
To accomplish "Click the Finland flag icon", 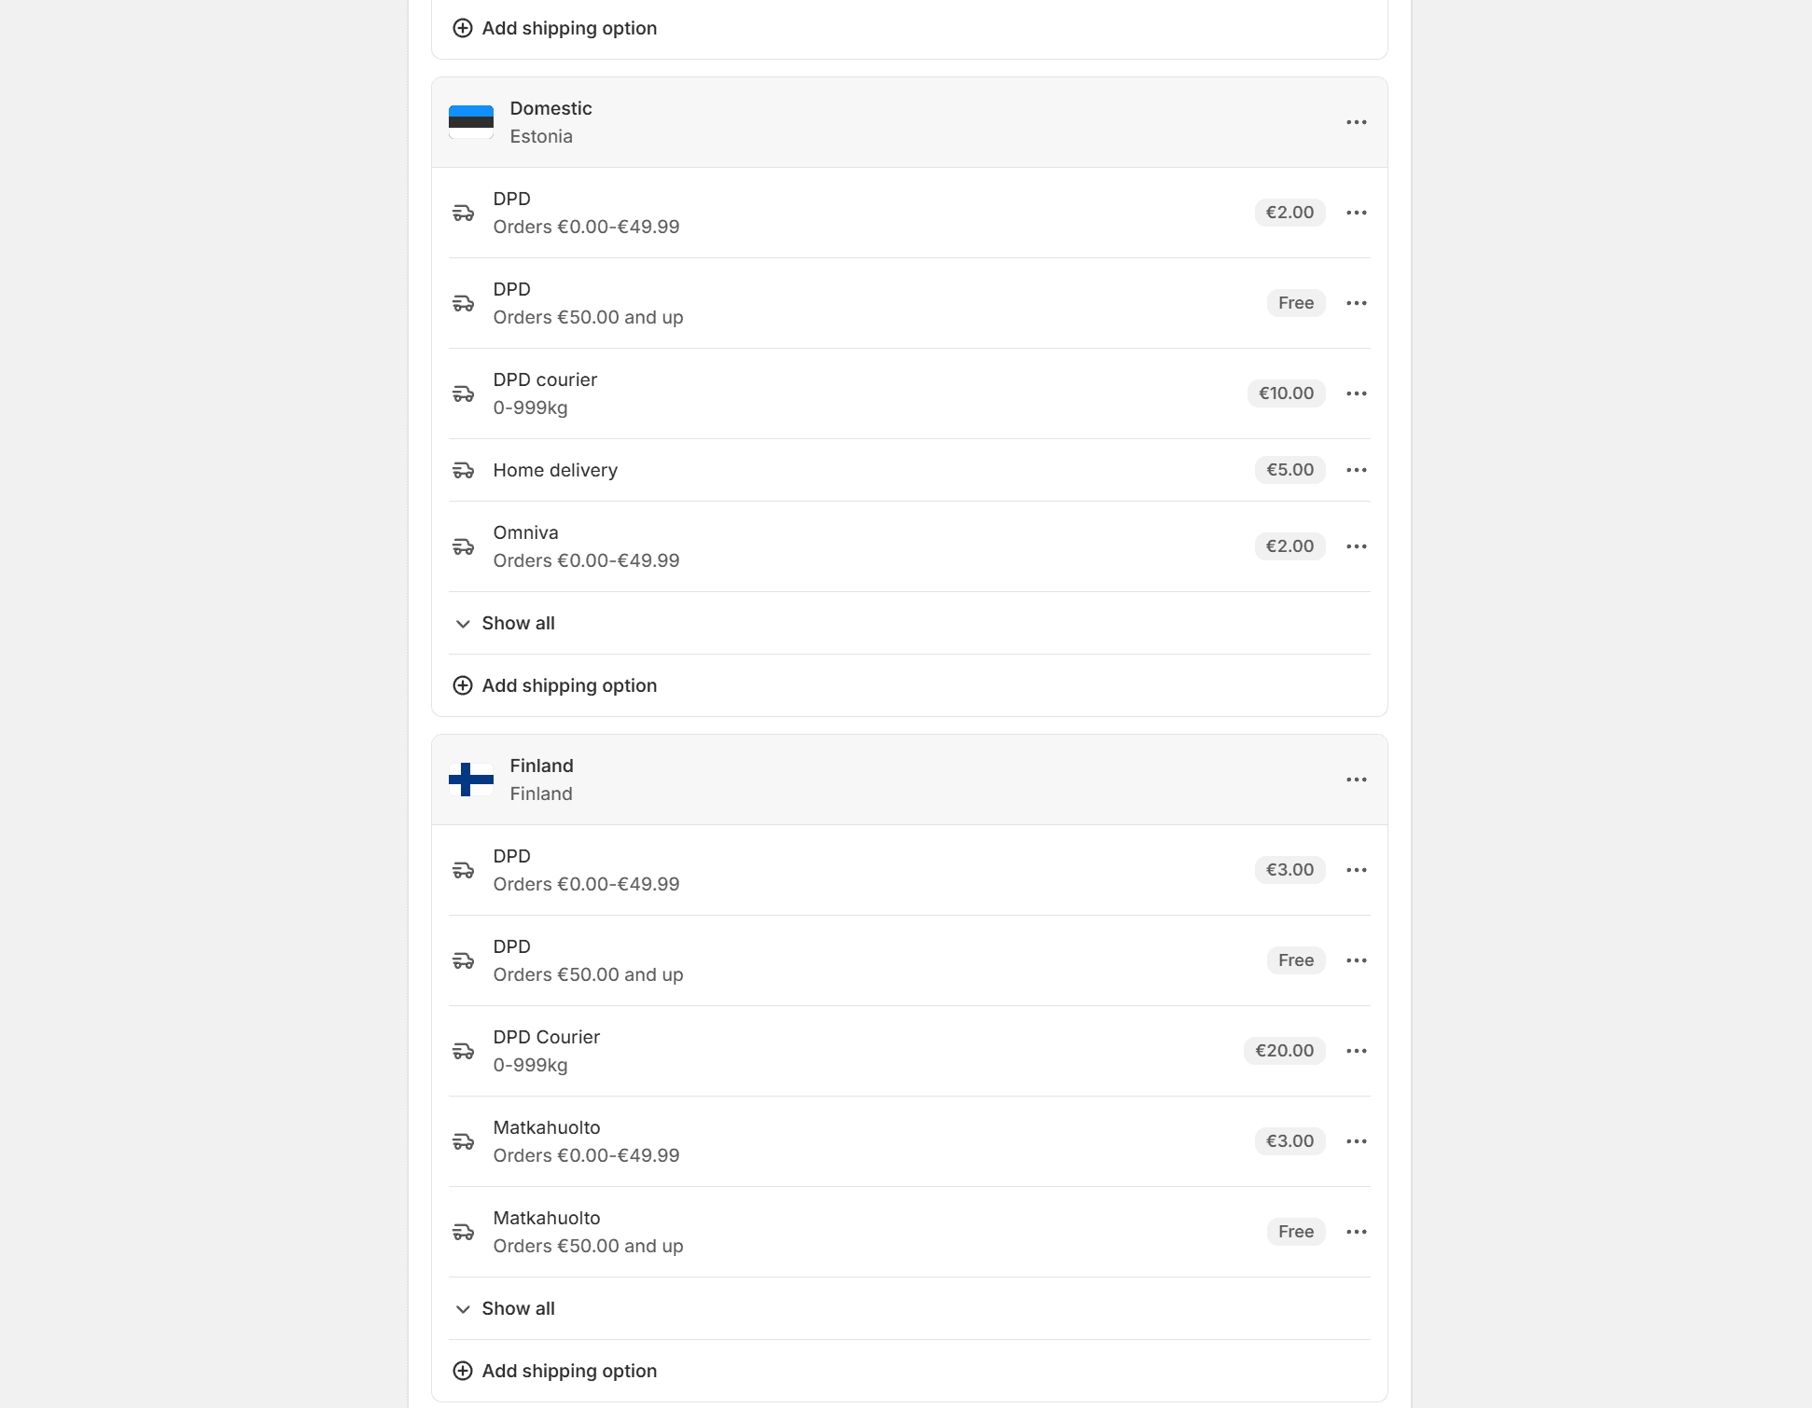I will (x=471, y=780).
